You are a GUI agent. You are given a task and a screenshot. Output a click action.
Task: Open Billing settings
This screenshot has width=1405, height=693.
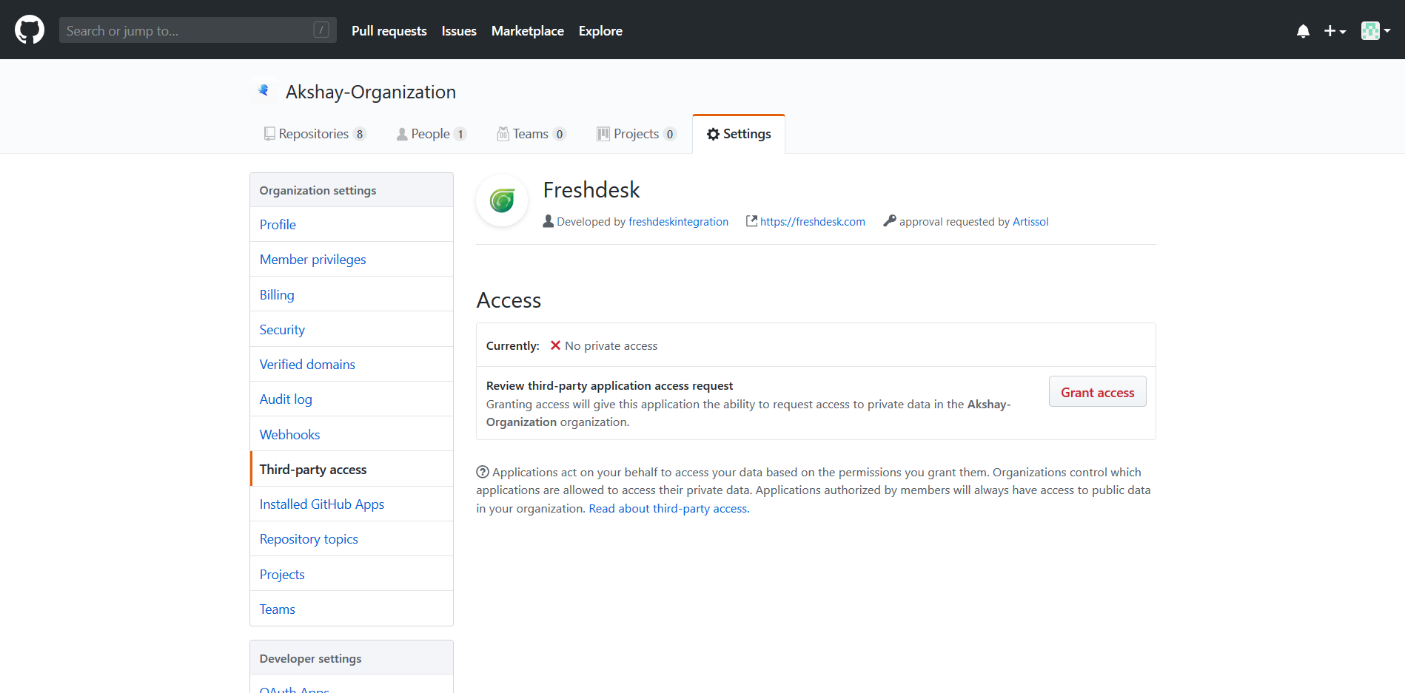tap(352, 294)
